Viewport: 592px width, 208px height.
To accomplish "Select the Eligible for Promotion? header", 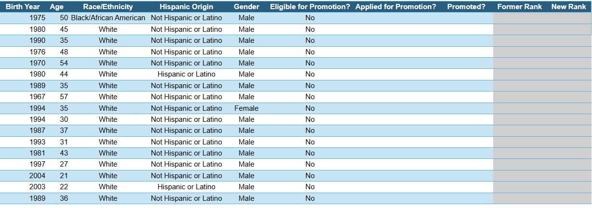I will (x=310, y=7).
